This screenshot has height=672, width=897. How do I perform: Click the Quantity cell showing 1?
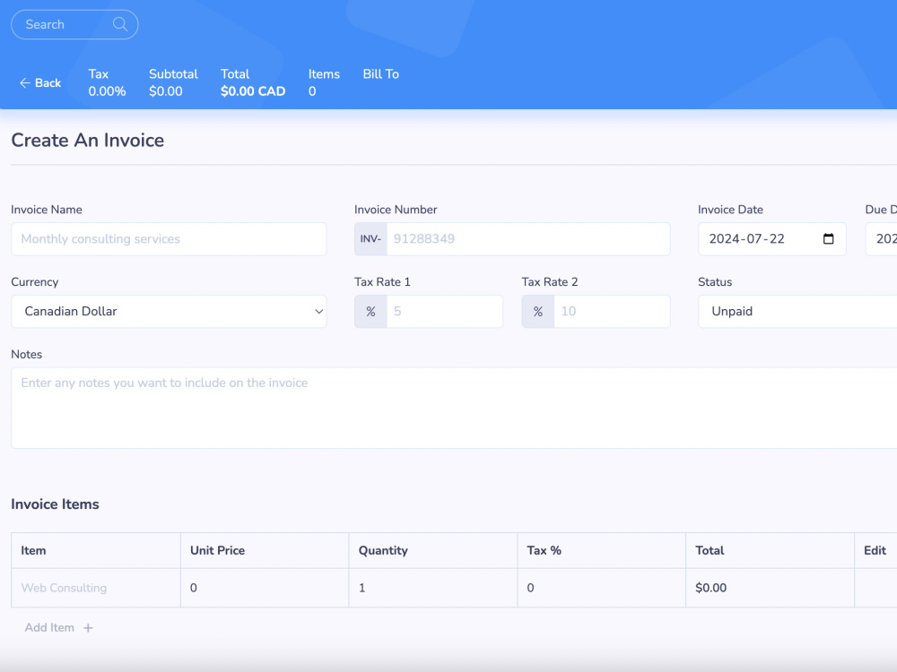pos(433,588)
